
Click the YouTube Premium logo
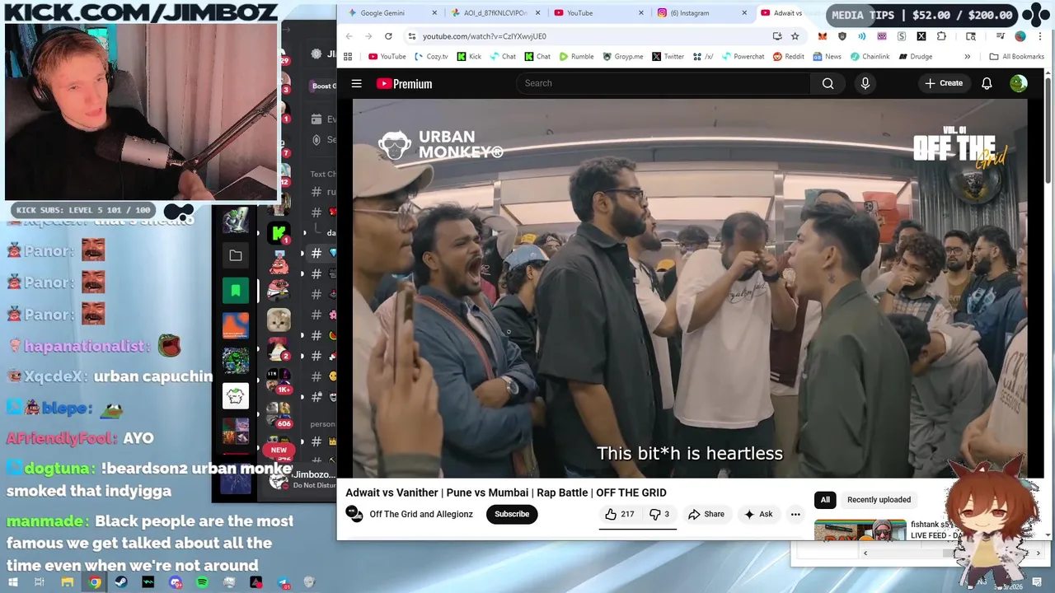point(404,83)
